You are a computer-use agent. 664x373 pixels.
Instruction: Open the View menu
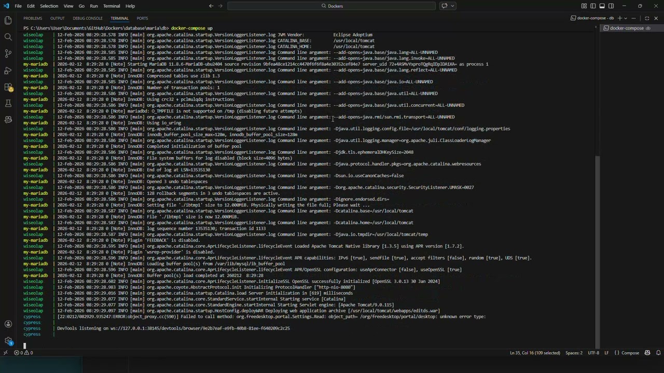coord(68,6)
